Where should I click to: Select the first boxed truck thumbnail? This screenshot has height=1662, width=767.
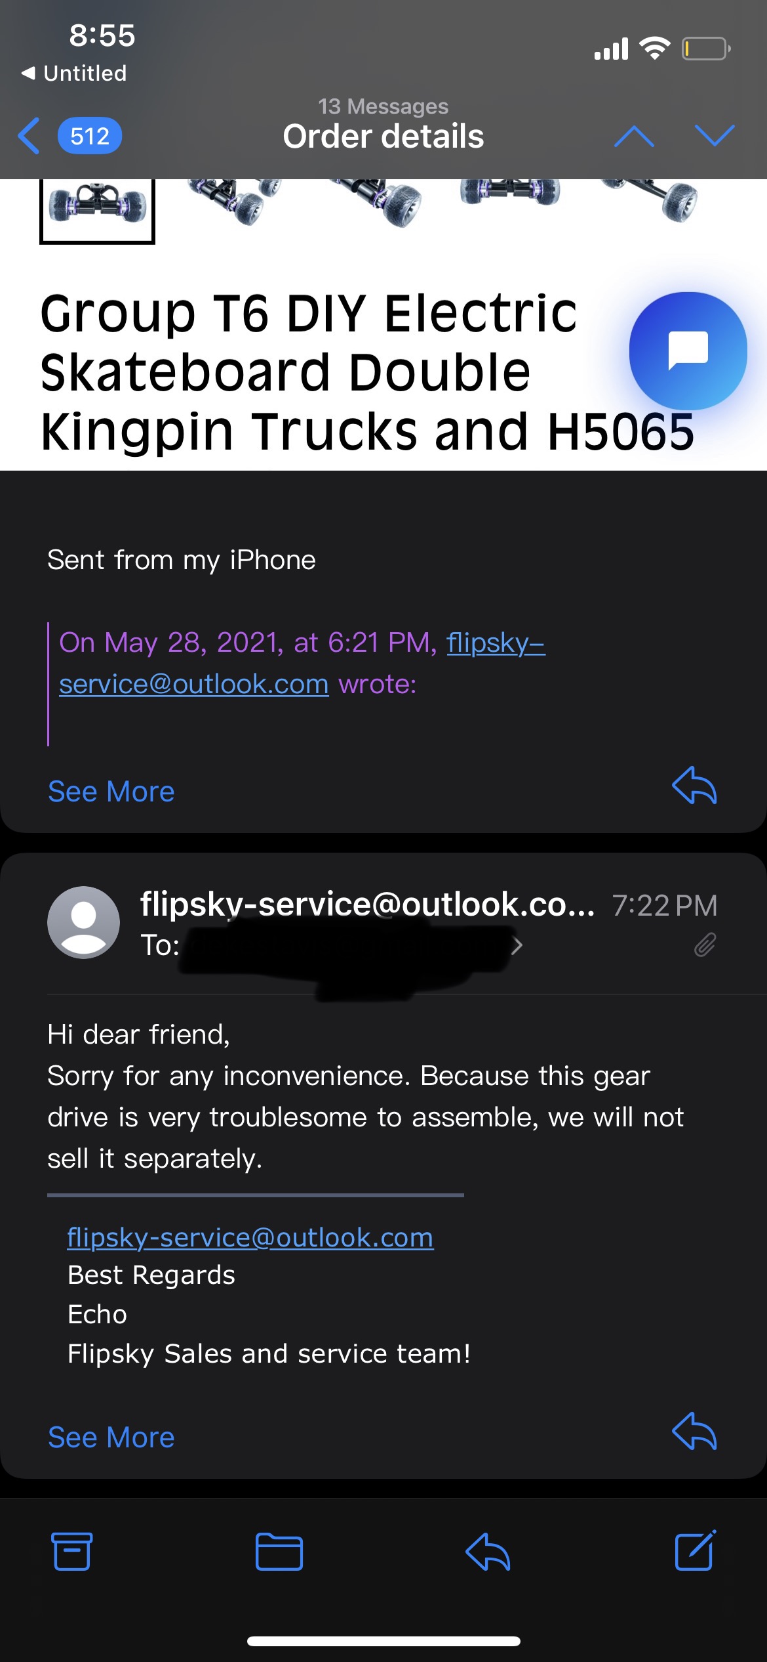coord(97,208)
